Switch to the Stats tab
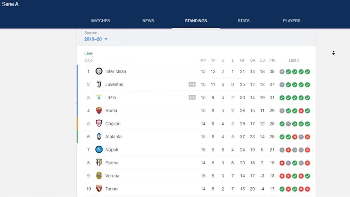Image resolution: width=350 pixels, height=197 pixels. click(244, 21)
